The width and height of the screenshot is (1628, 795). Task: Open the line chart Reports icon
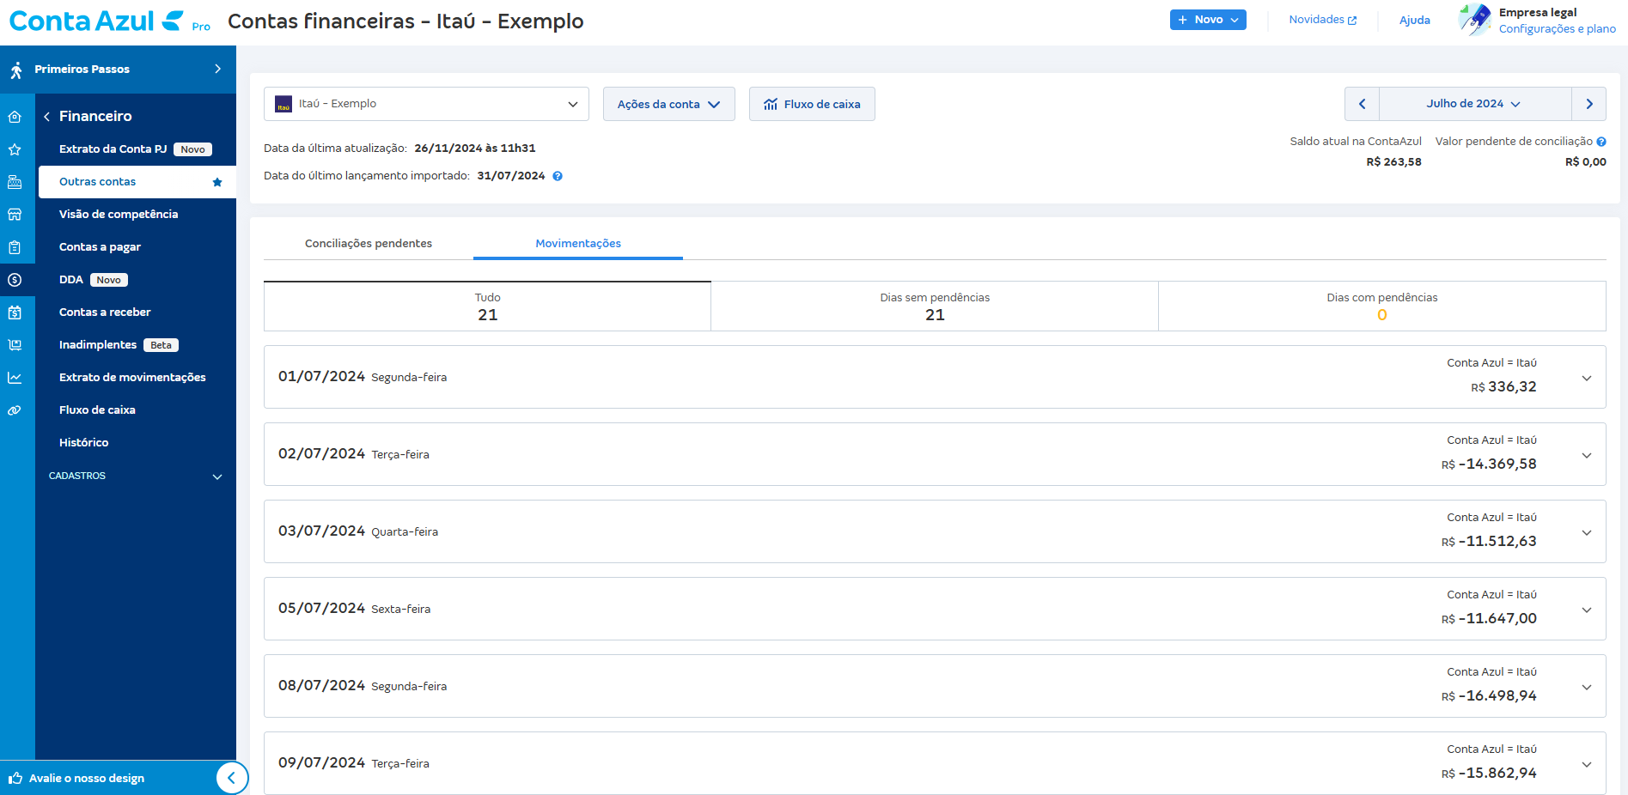15,377
